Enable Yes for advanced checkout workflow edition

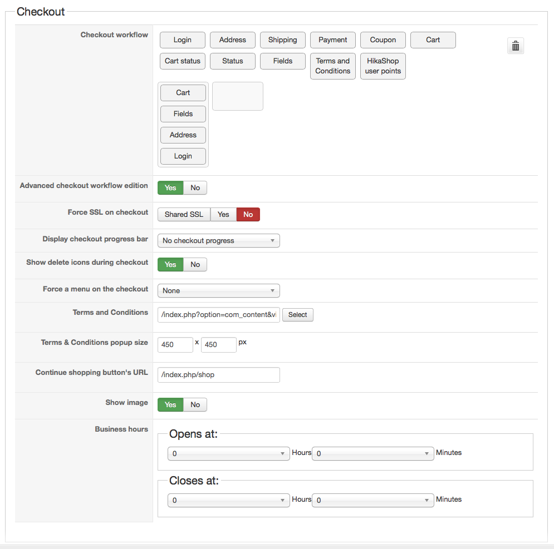point(170,188)
